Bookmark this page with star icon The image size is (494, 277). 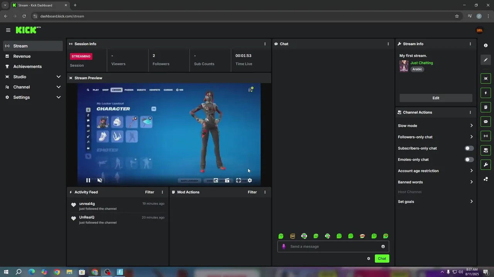pos(457,16)
